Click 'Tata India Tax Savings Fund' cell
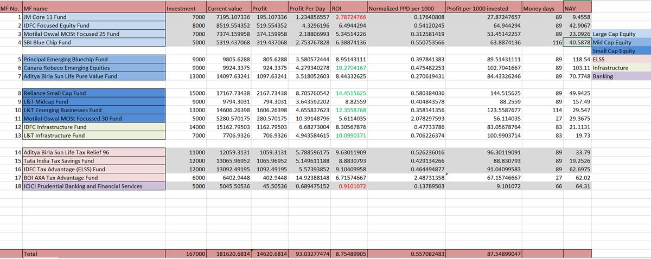Image resolution: width=651 pixels, height=259 pixels. [94, 160]
